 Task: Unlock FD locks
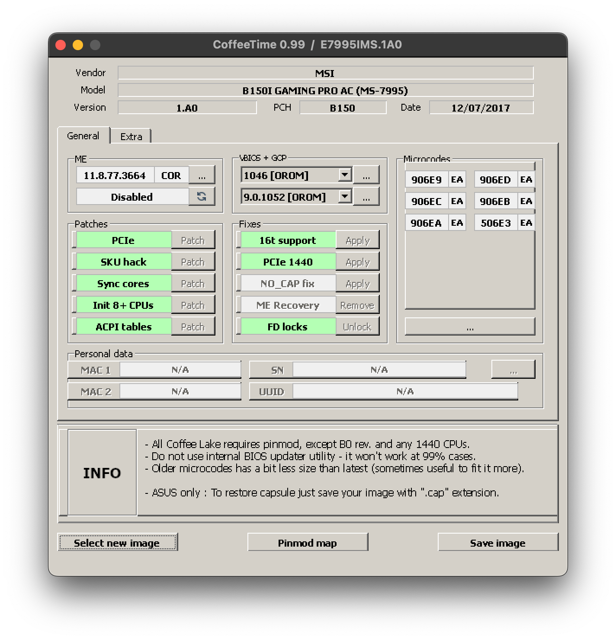(x=357, y=326)
